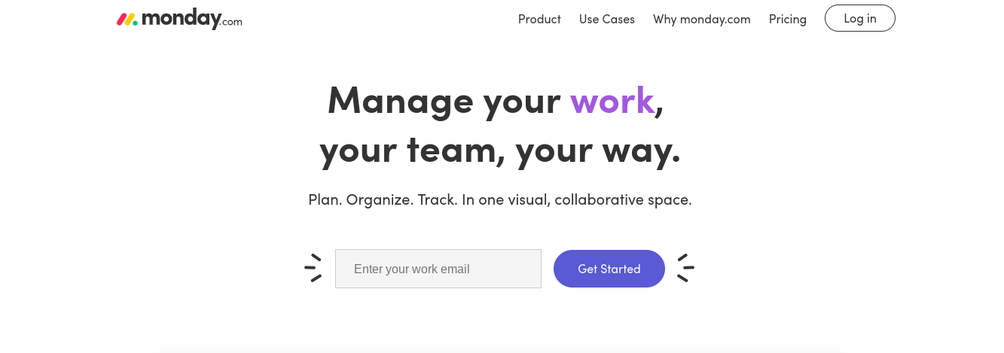
Task: Click the word "visual" in the subtitle
Action: click(x=526, y=199)
